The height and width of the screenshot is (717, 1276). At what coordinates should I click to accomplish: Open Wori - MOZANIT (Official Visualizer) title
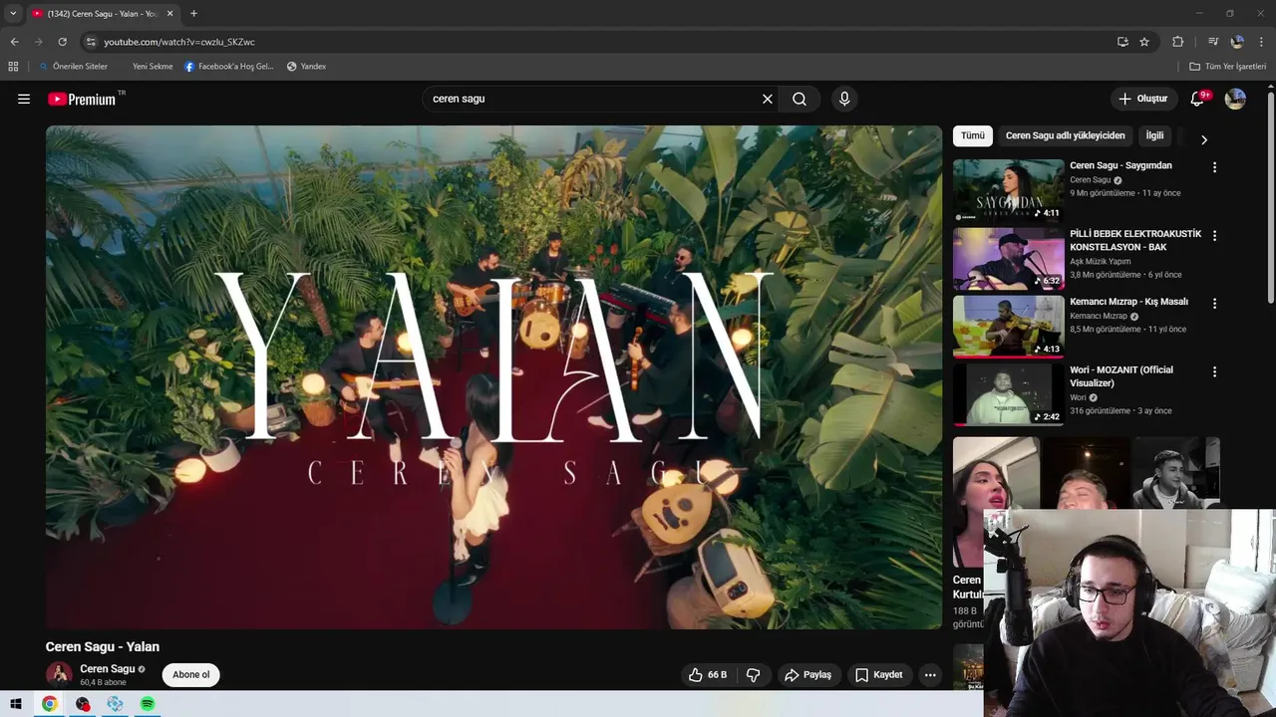tap(1121, 376)
